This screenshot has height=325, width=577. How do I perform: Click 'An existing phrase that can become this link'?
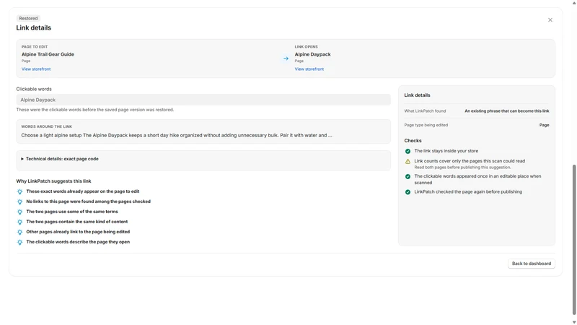tap(507, 111)
